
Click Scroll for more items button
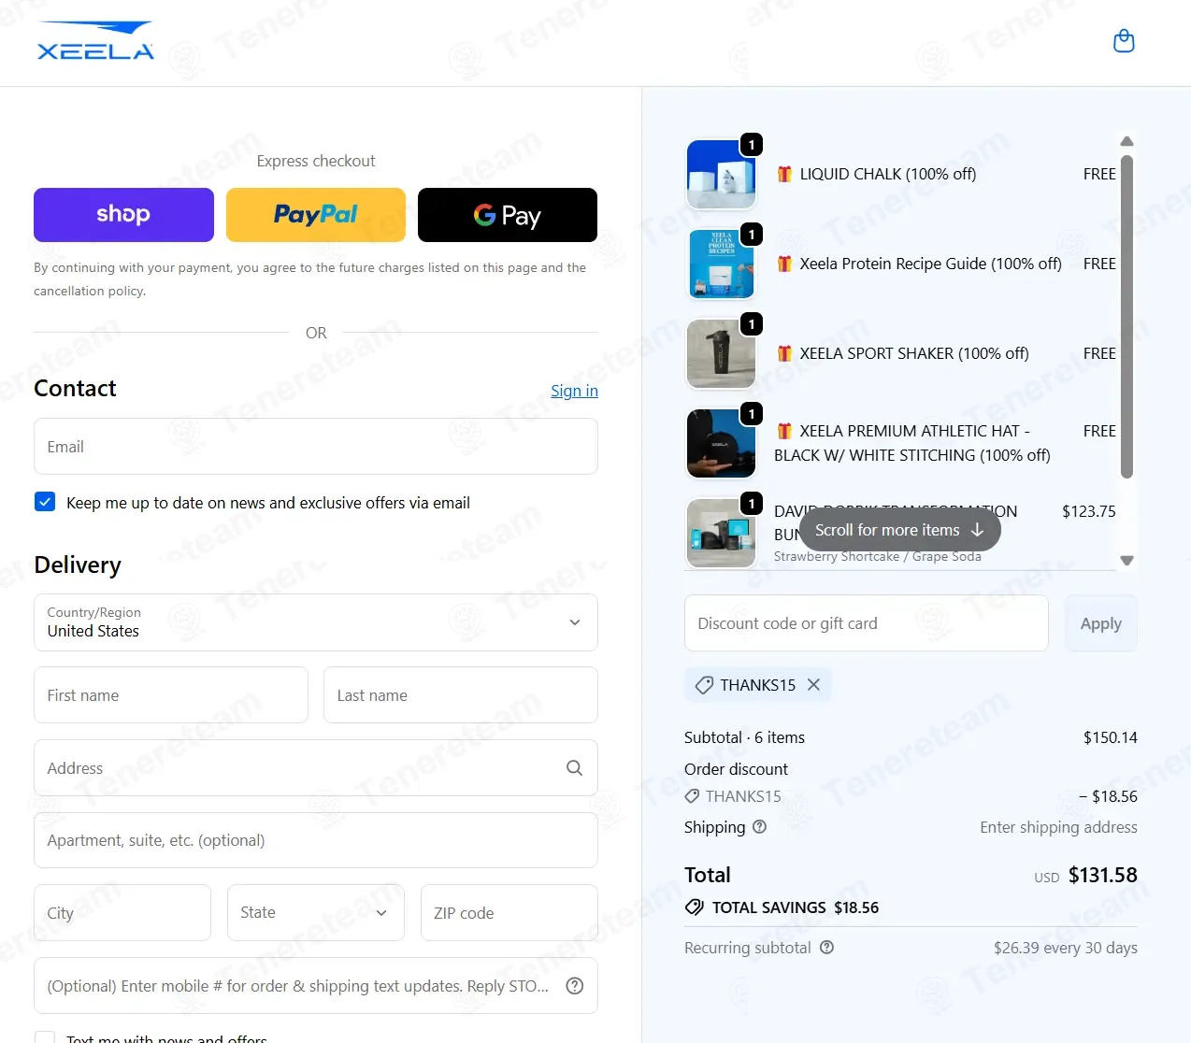click(899, 530)
